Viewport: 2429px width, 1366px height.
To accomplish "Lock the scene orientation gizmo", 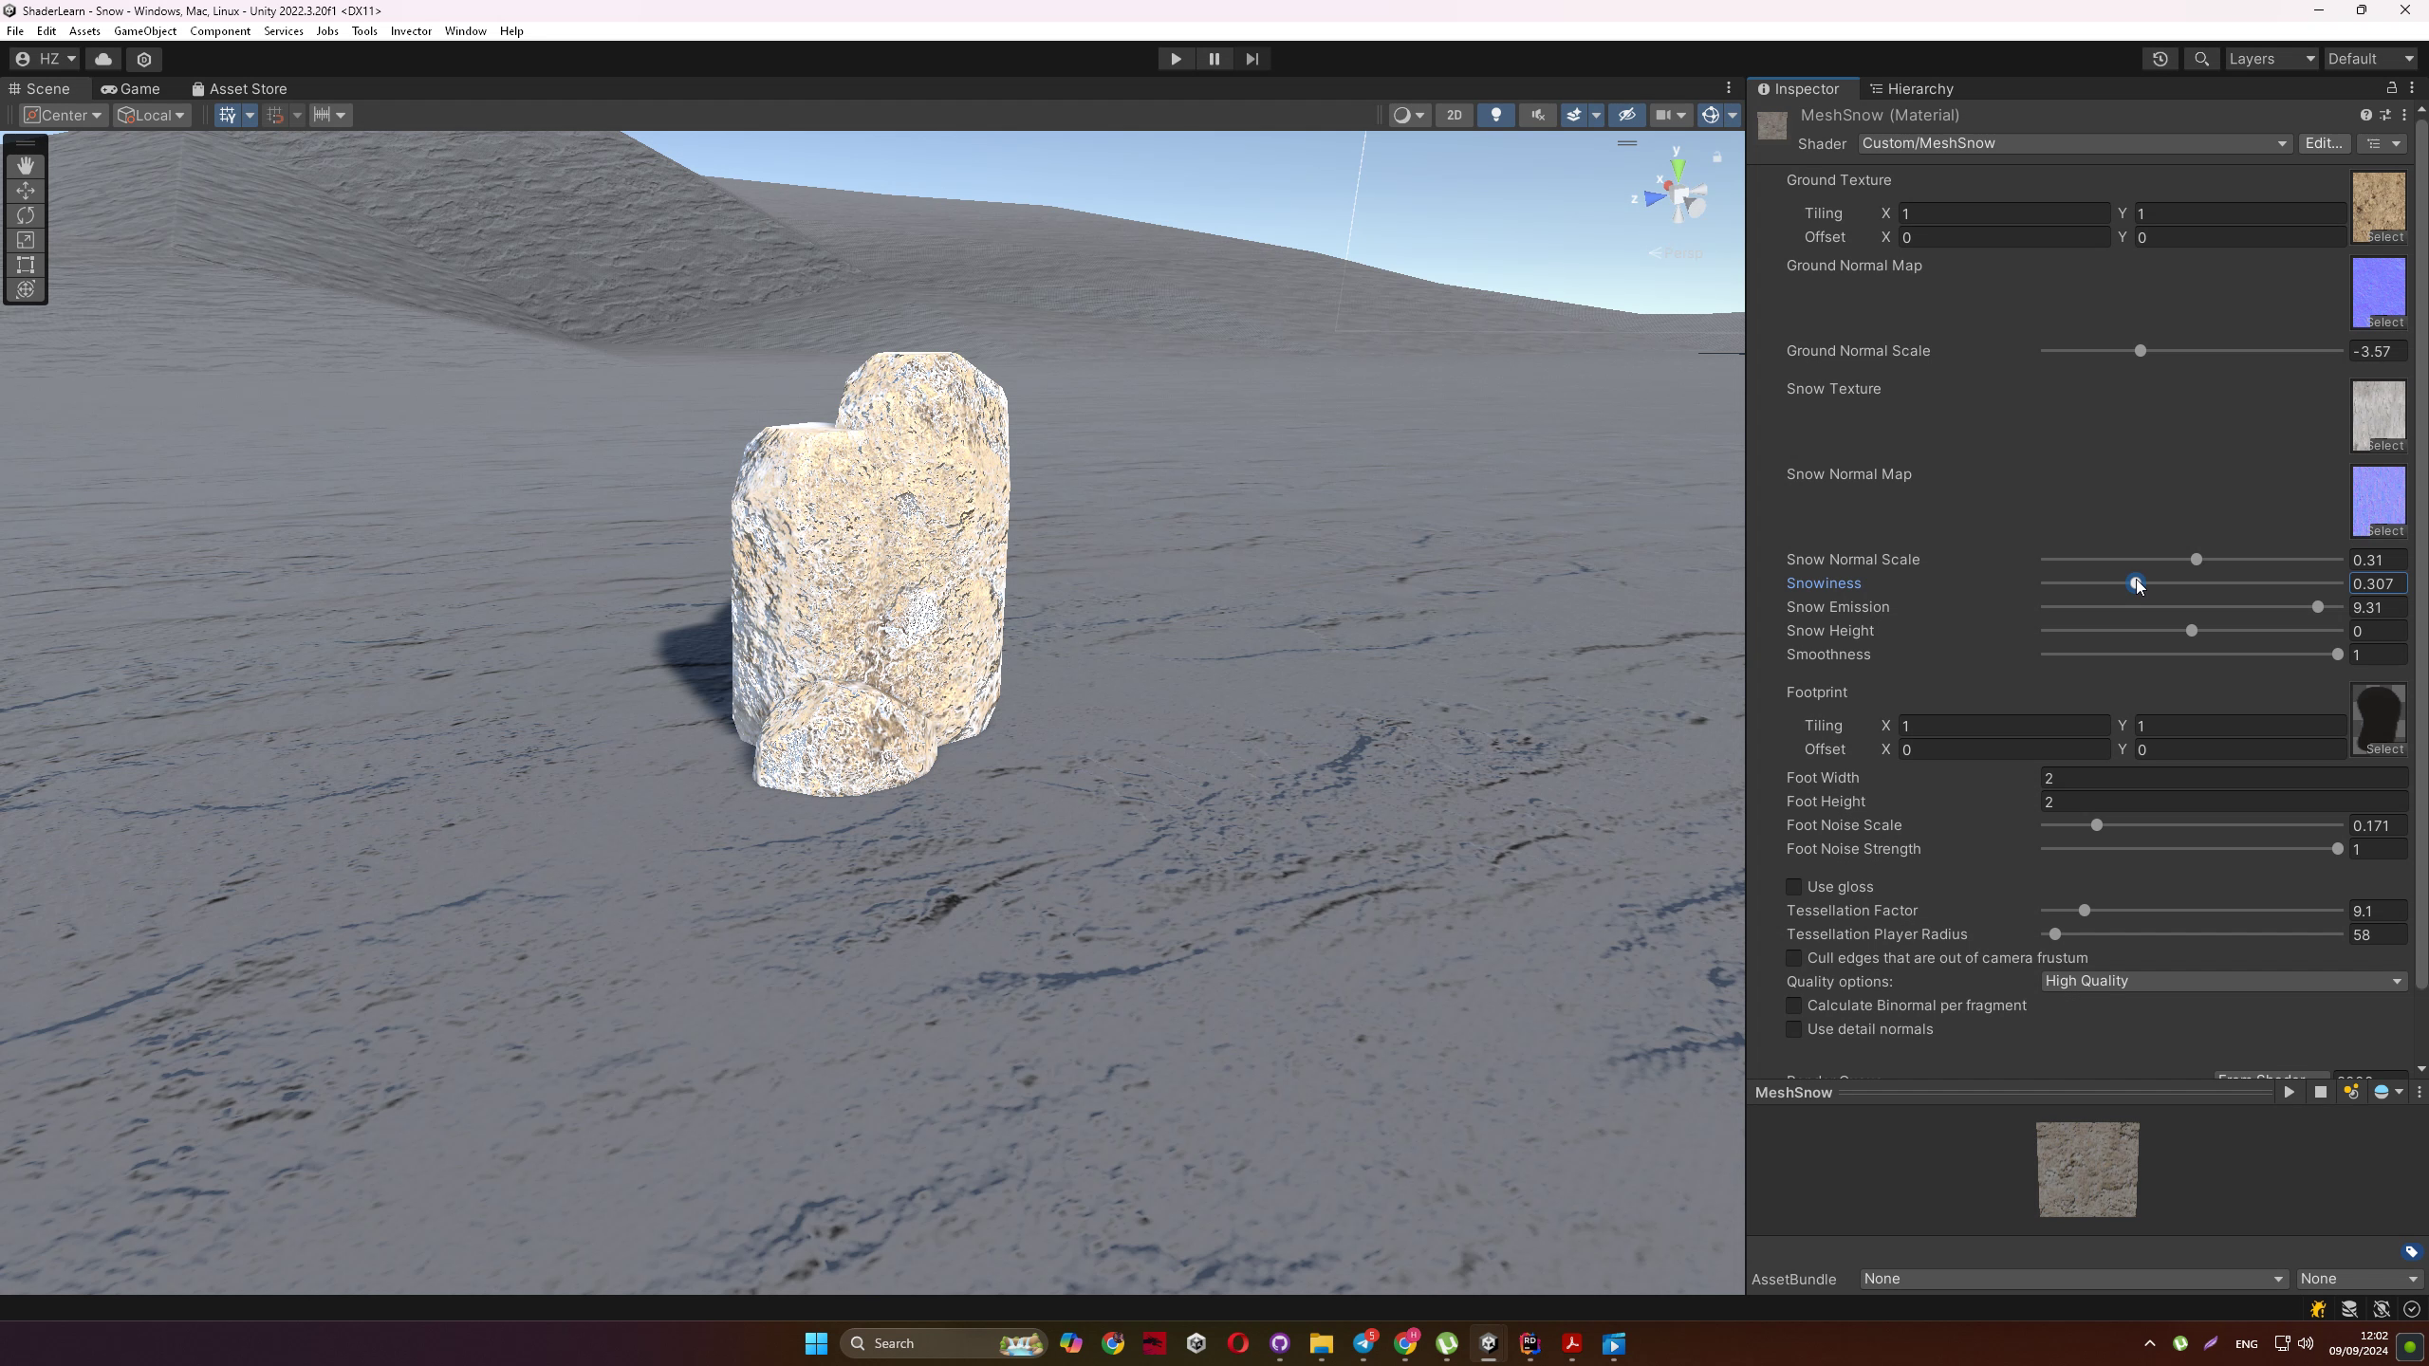I will pyautogui.click(x=1716, y=157).
